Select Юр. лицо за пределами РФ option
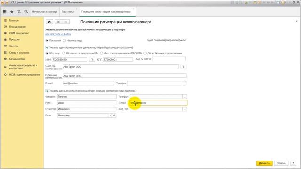Screen dimensions: 301x169 tap(63, 53)
